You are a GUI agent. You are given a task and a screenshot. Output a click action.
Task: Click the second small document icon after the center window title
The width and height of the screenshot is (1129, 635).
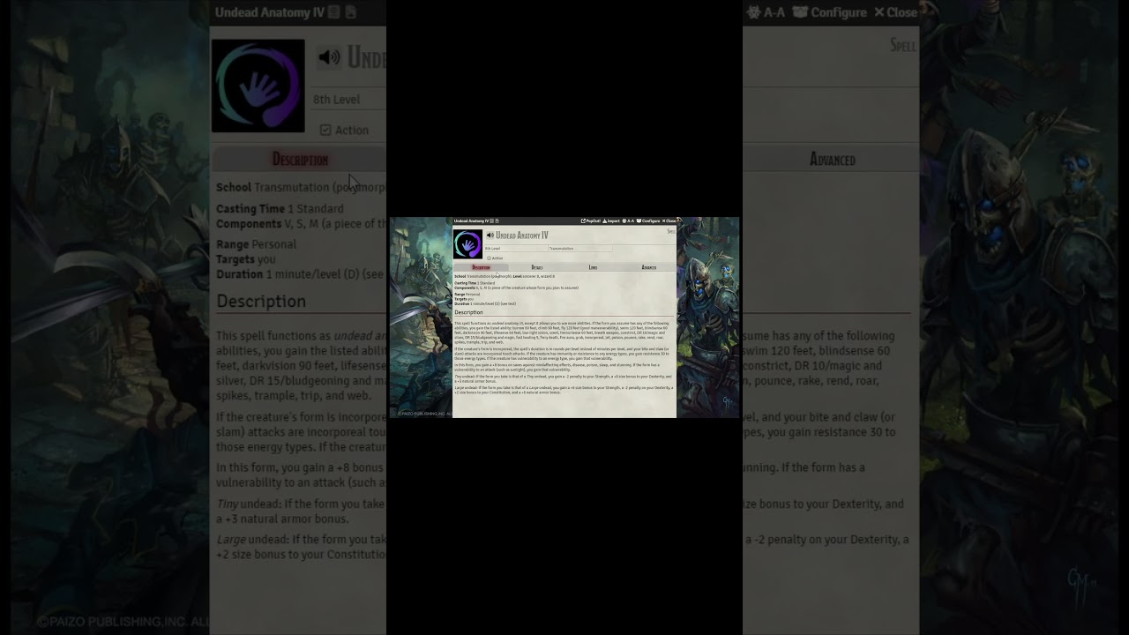(x=497, y=221)
